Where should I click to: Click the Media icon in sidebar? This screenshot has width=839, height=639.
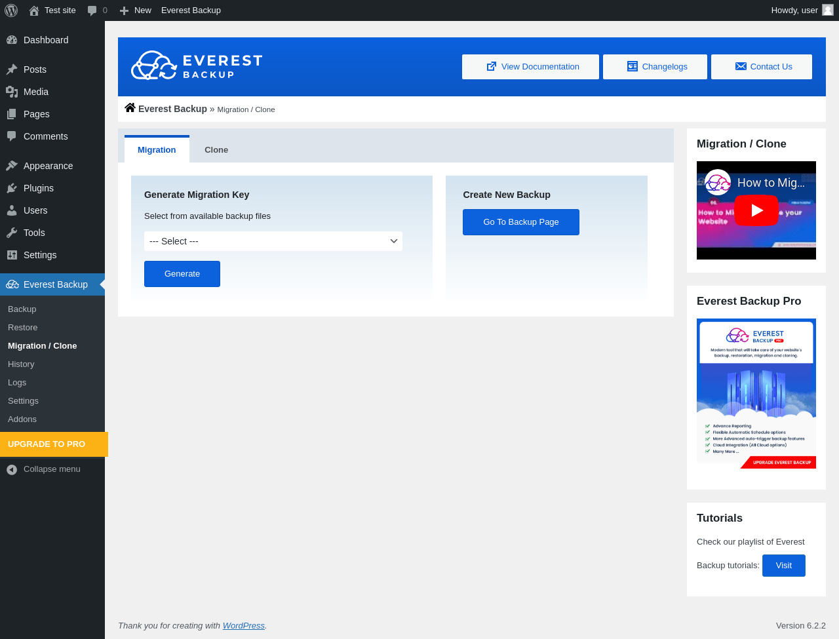(12, 92)
